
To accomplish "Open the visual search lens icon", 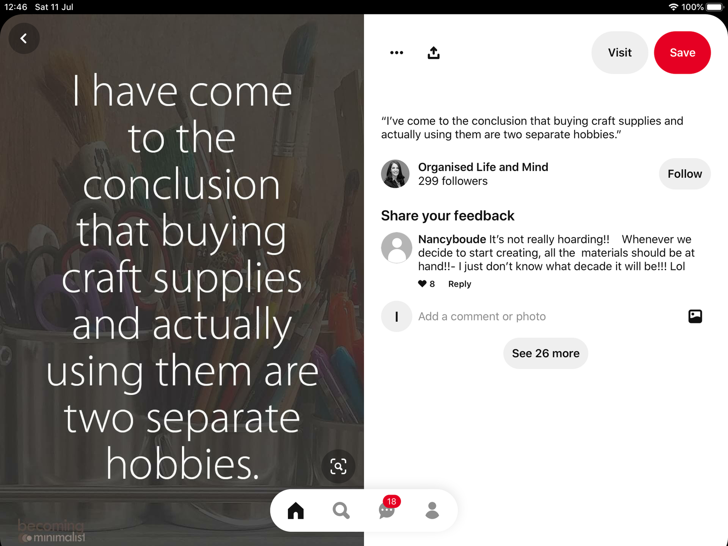I will pyautogui.click(x=338, y=466).
